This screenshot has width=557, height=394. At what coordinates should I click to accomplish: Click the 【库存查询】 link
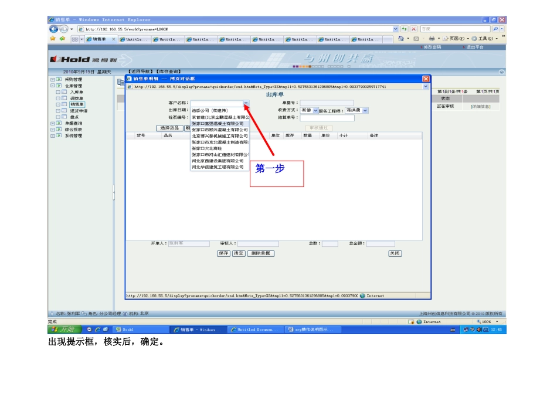[x=169, y=72]
